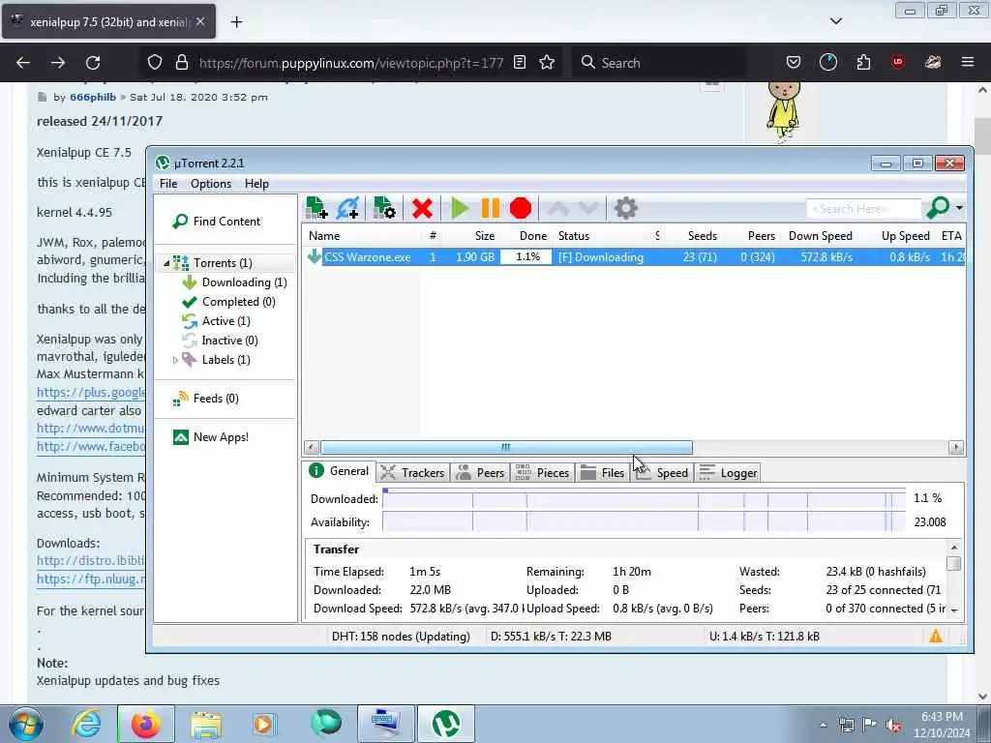Open a new Firefox tab
The width and height of the screenshot is (991, 743).
tap(236, 22)
